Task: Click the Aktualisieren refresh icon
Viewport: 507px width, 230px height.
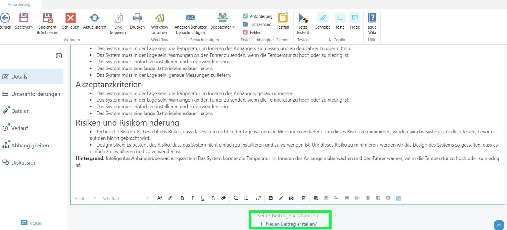Action: [94, 18]
